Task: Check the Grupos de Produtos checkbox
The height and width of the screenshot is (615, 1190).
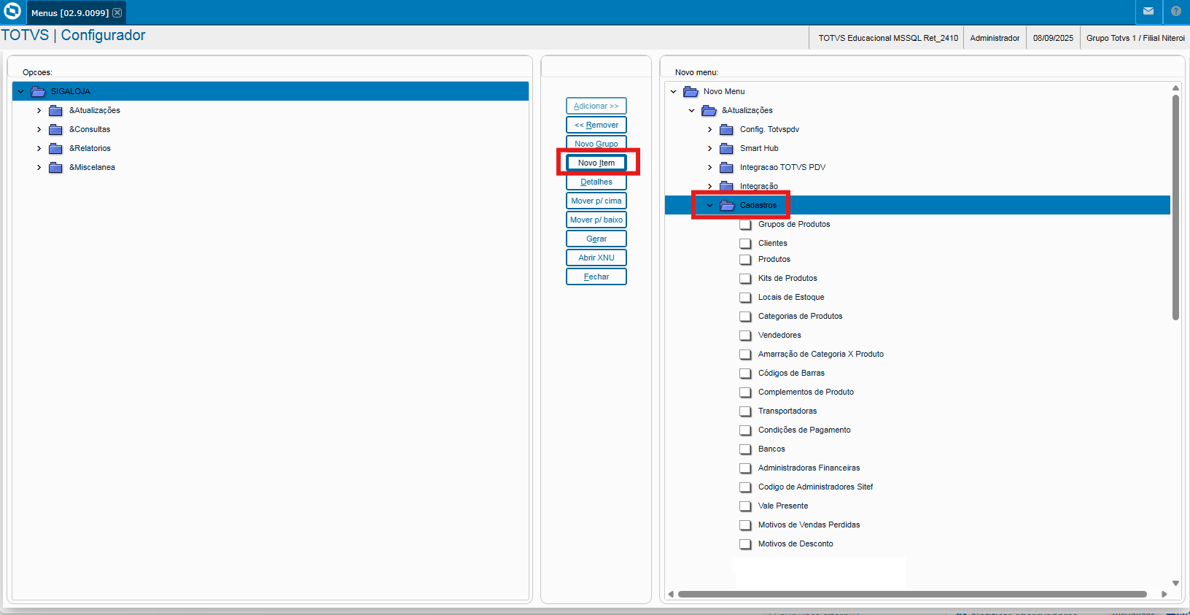Action: (x=745, y=224)
